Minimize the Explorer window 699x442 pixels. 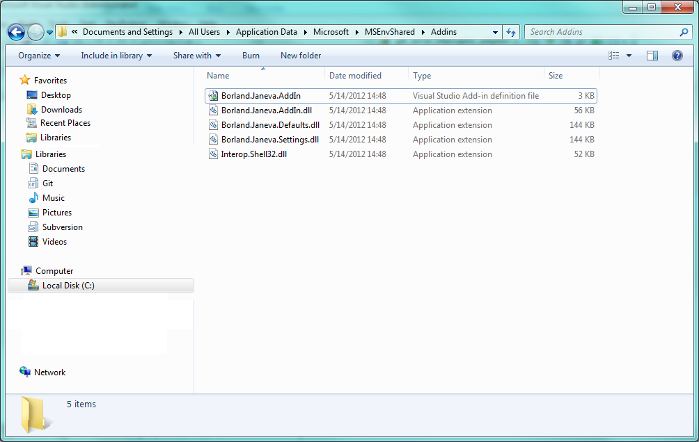[633, 7]
